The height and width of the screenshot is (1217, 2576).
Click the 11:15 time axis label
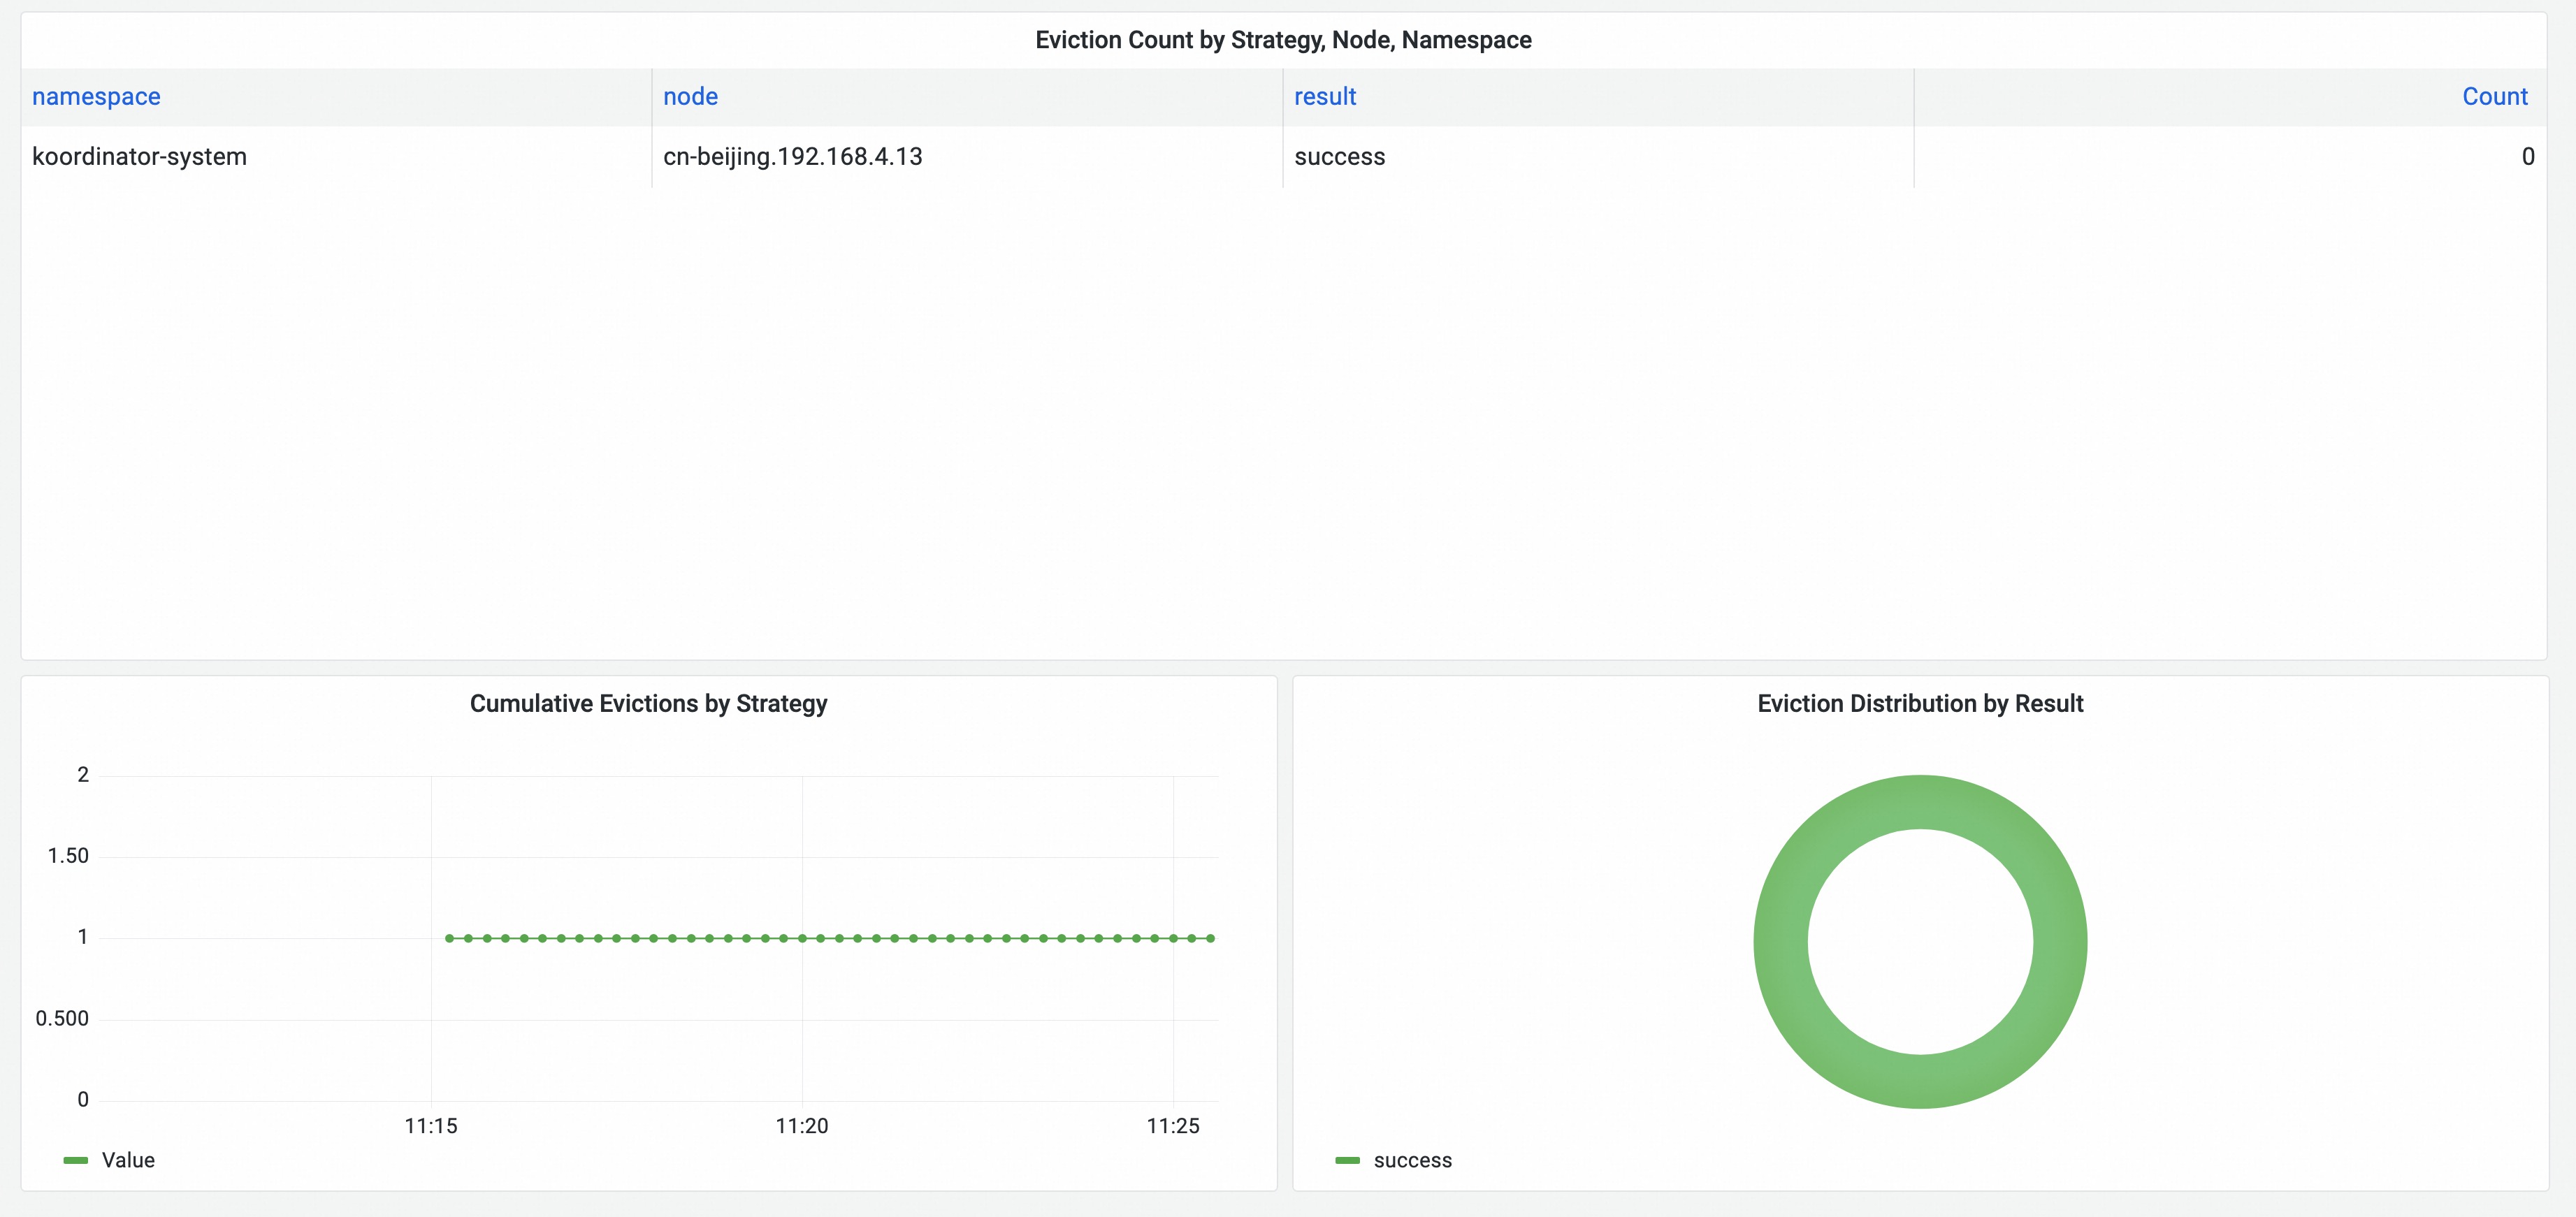[x=430, y=1126]
